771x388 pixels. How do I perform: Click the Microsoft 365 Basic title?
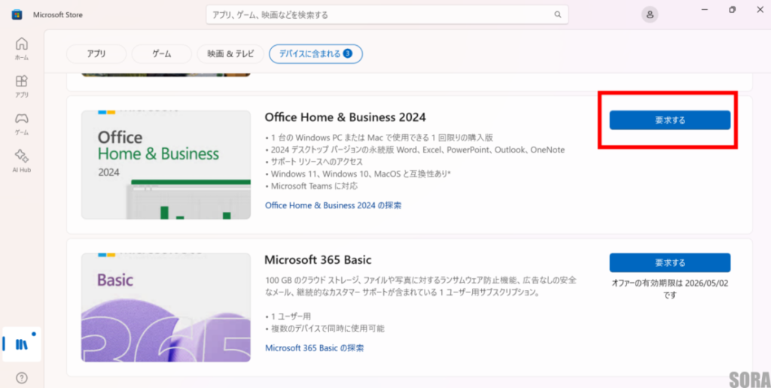pos(318,259)
